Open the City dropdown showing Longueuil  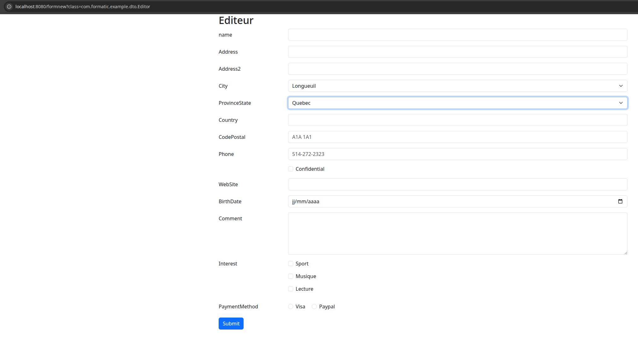click(458, 86)
